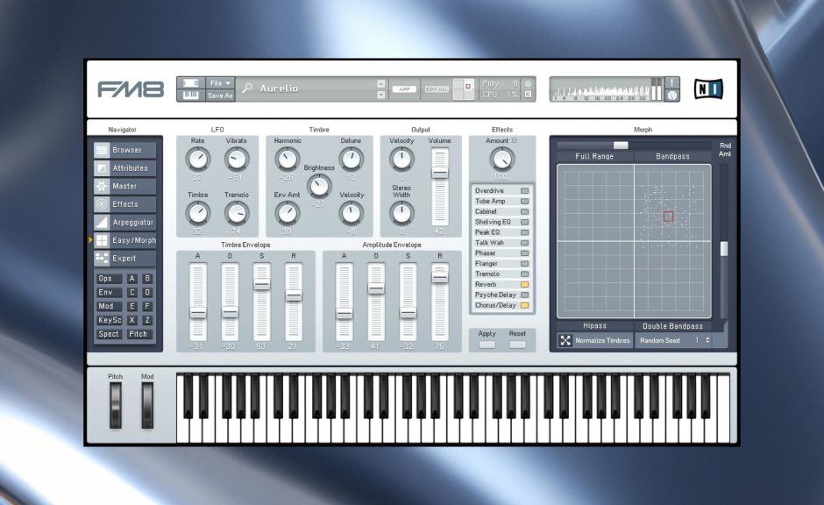Image resolution: width=824 pixels, height=505 pixels.
Task: Disable the Reverb effect
Action: tap(525, 285)
